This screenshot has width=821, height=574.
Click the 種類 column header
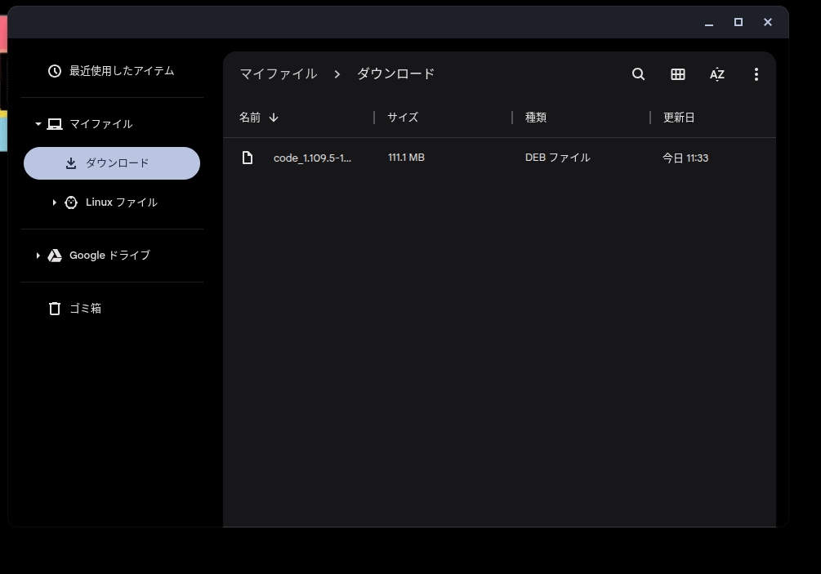[535, 117]
